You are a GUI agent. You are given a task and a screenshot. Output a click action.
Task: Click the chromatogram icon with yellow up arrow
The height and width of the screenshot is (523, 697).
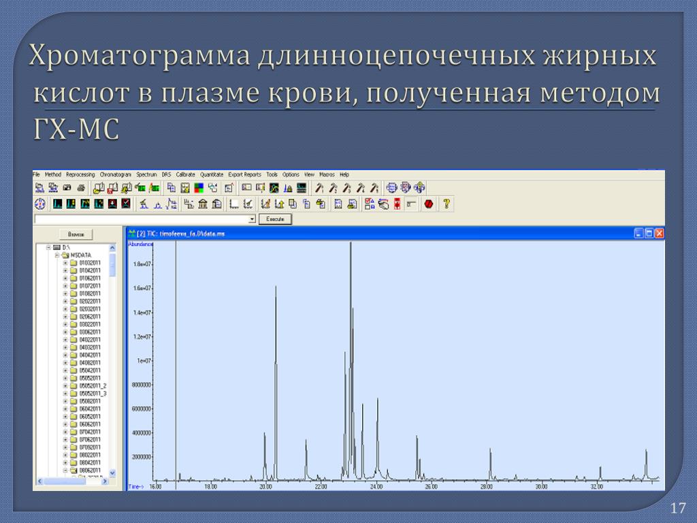(x=279, y=204)
